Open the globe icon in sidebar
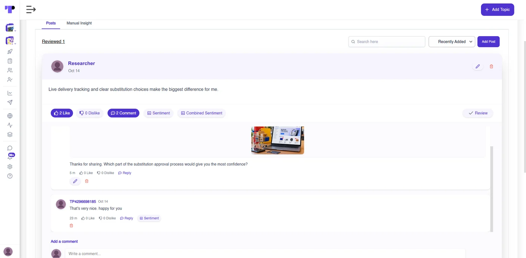The width and height of the screenshot is (526, 258). [10, 116]
